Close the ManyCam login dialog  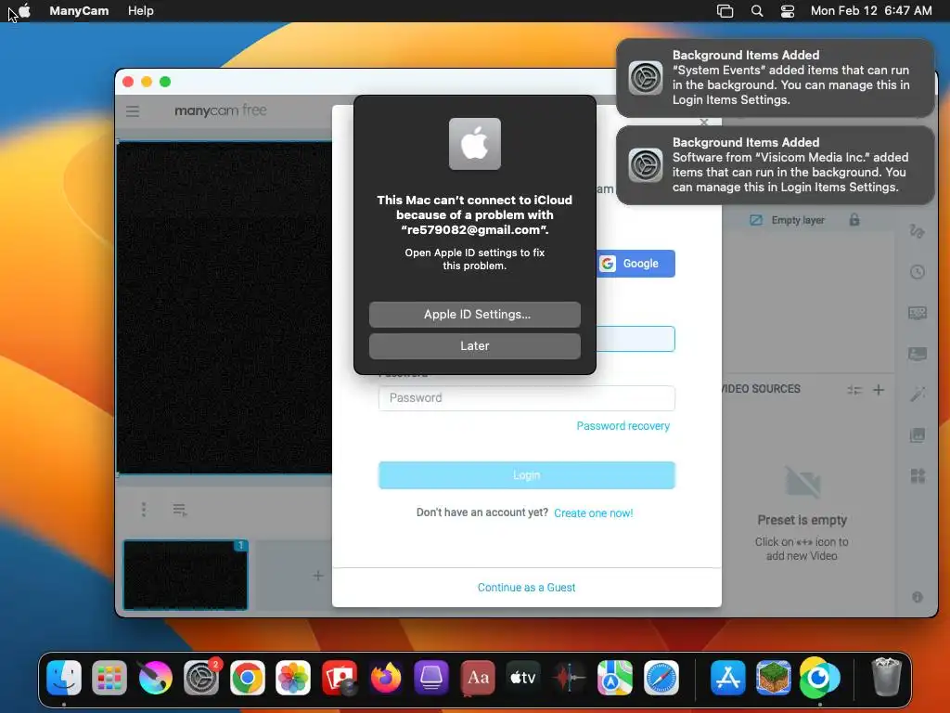coord(703,122)
